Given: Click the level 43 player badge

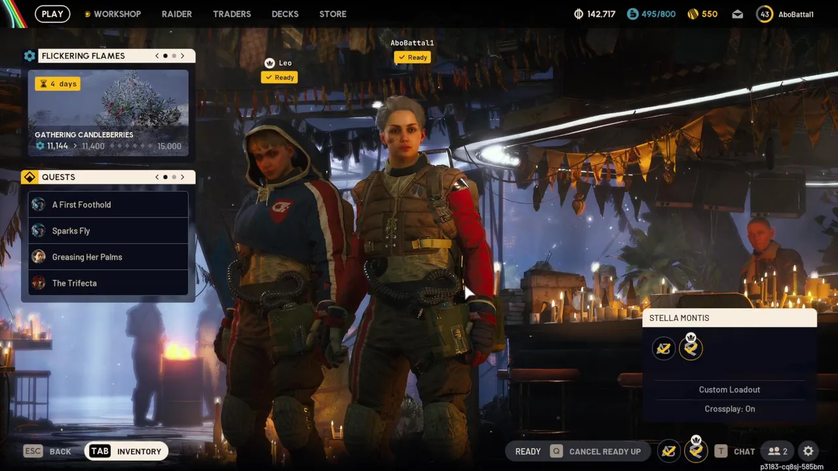Looking at the screenshot, I should tap(765, 14).
